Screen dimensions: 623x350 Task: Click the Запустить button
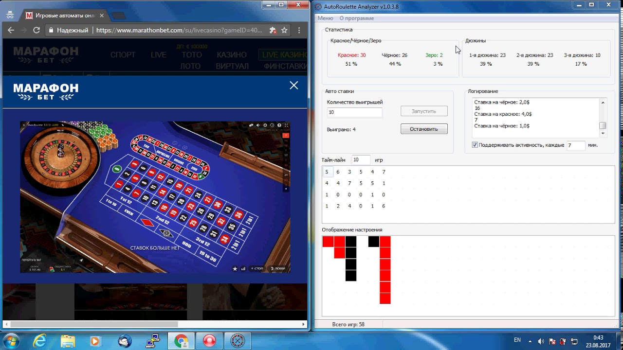pos(424,111)
